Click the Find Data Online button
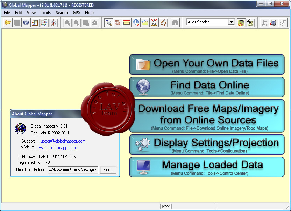The image size is (291, 211). coord(207,87)
